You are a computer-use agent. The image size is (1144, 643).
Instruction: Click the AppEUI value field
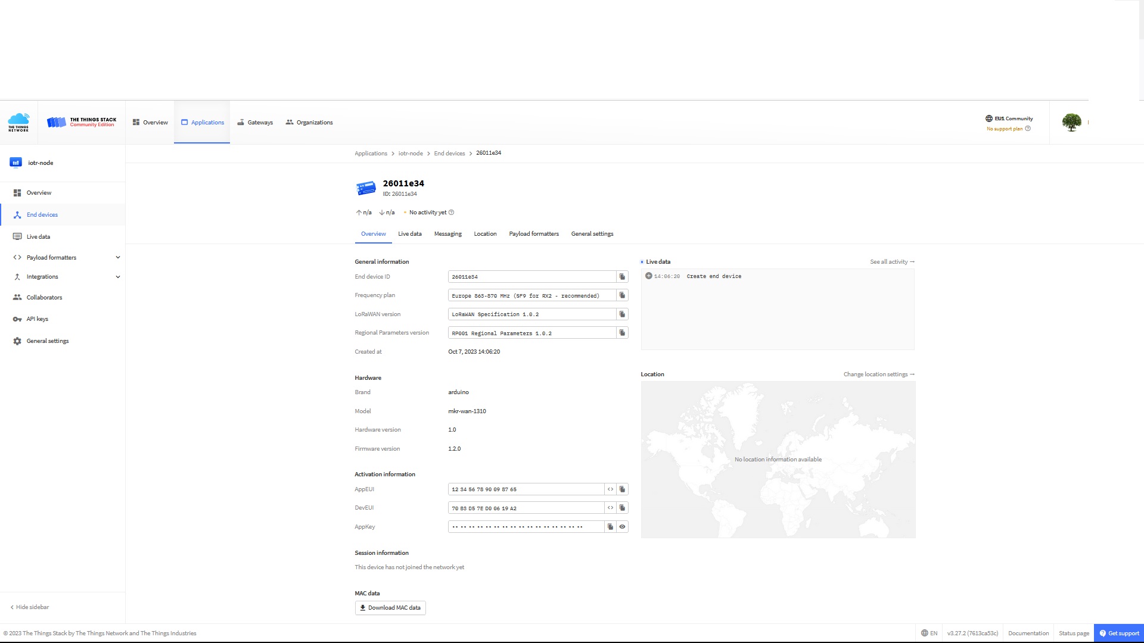pos(526,489)
